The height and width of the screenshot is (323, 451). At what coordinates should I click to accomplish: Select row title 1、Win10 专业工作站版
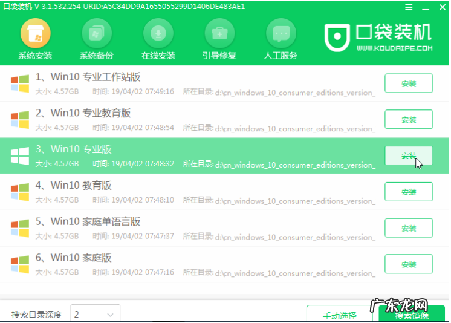coord(88,77)
